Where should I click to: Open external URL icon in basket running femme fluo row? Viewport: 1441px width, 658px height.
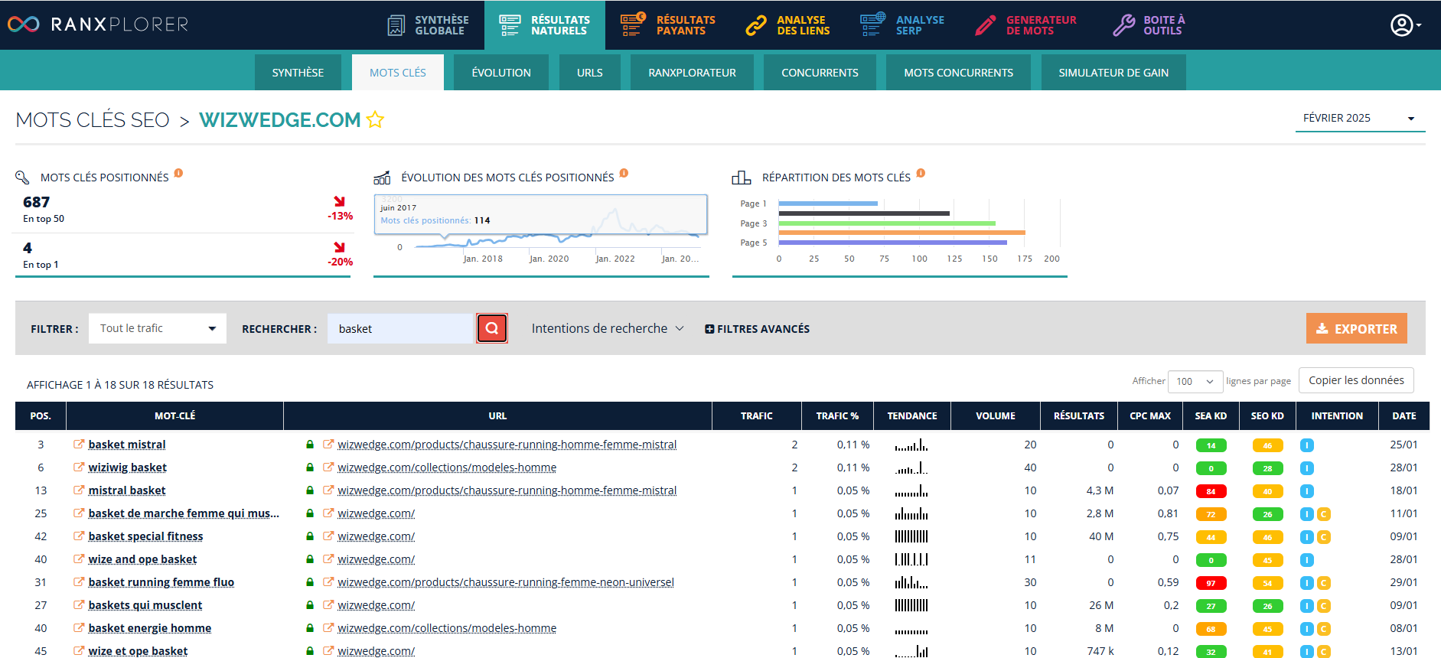click(x=328, y=581)
